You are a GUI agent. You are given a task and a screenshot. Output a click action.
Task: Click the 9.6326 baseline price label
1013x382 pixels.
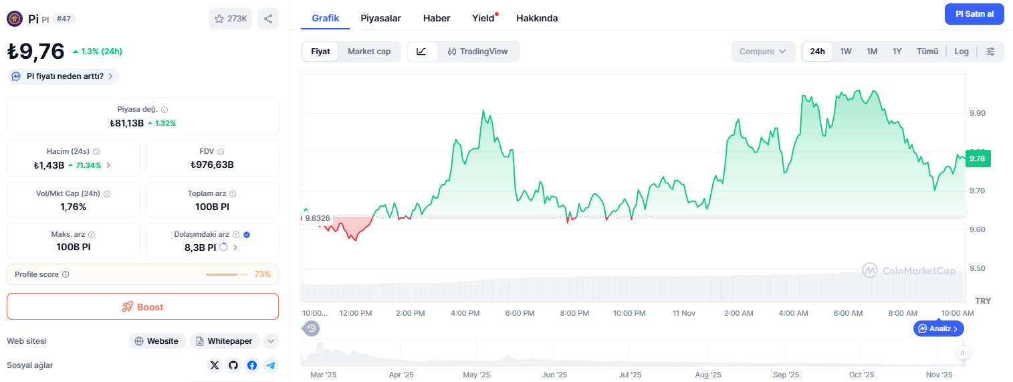[318, 217]
